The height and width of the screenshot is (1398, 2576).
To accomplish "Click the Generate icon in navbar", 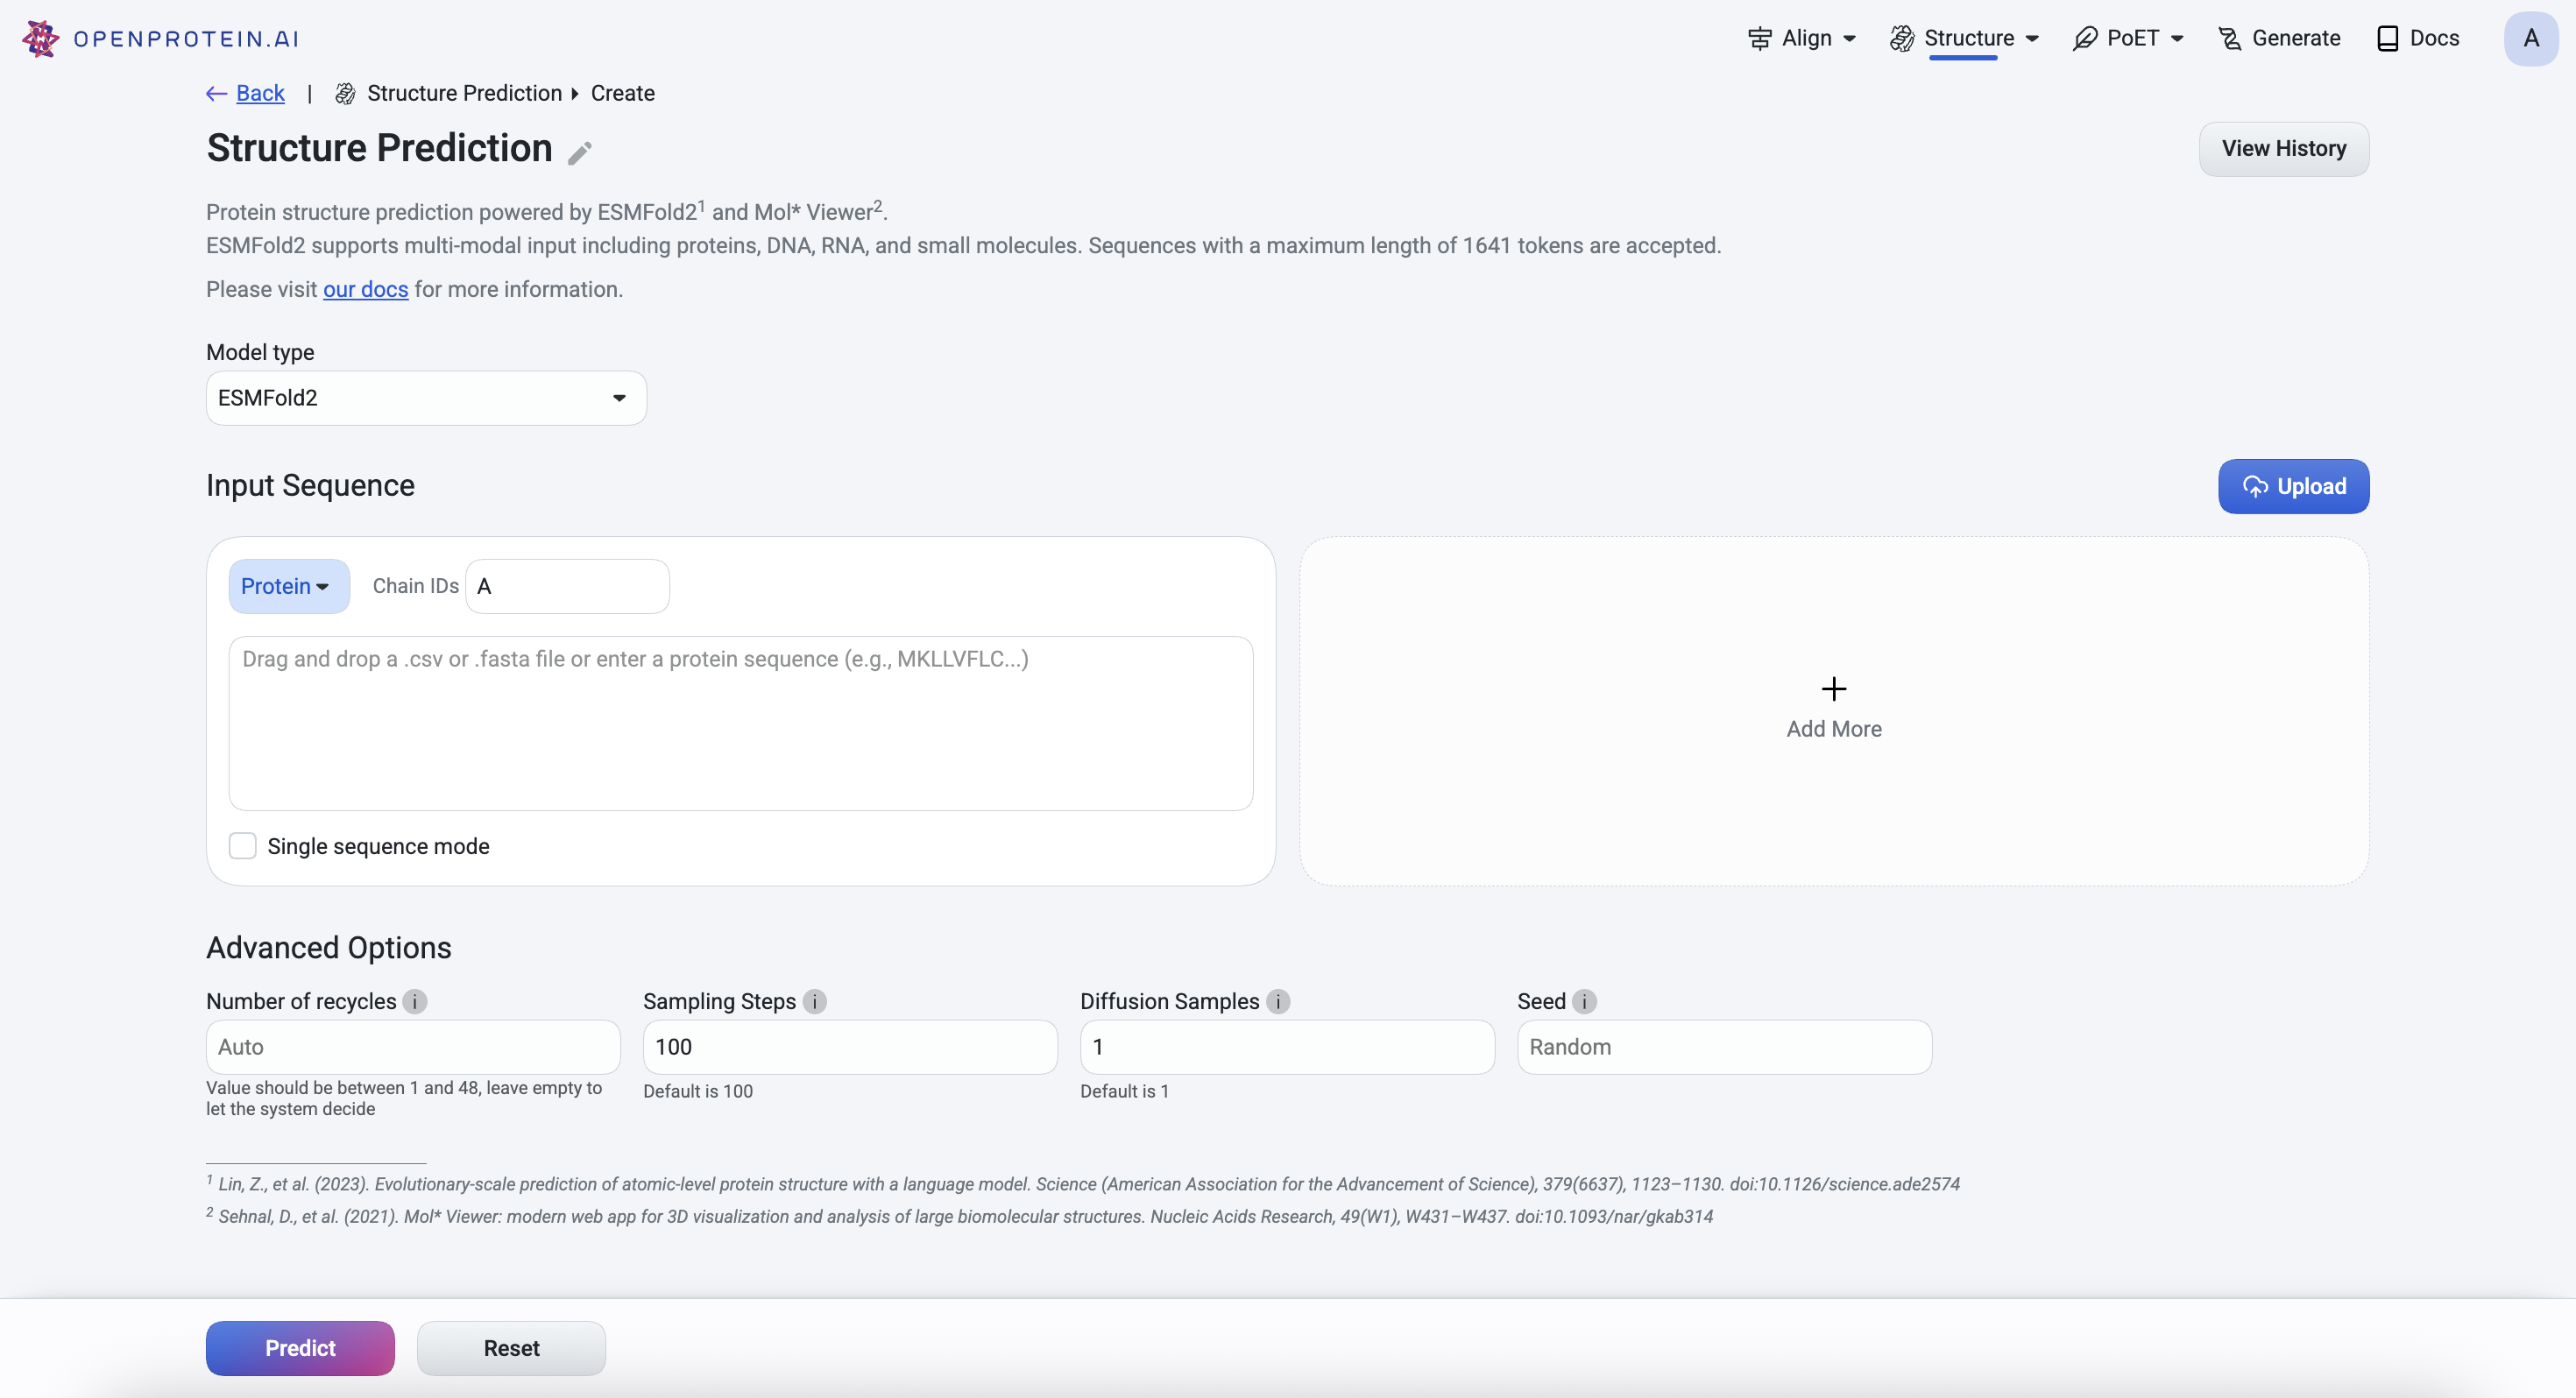I will click(2229, 38).
